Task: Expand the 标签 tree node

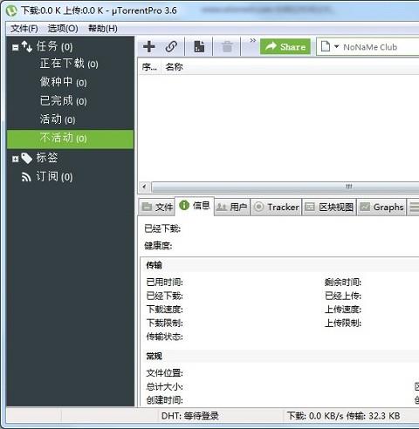Action: click(x=16, y=159)
